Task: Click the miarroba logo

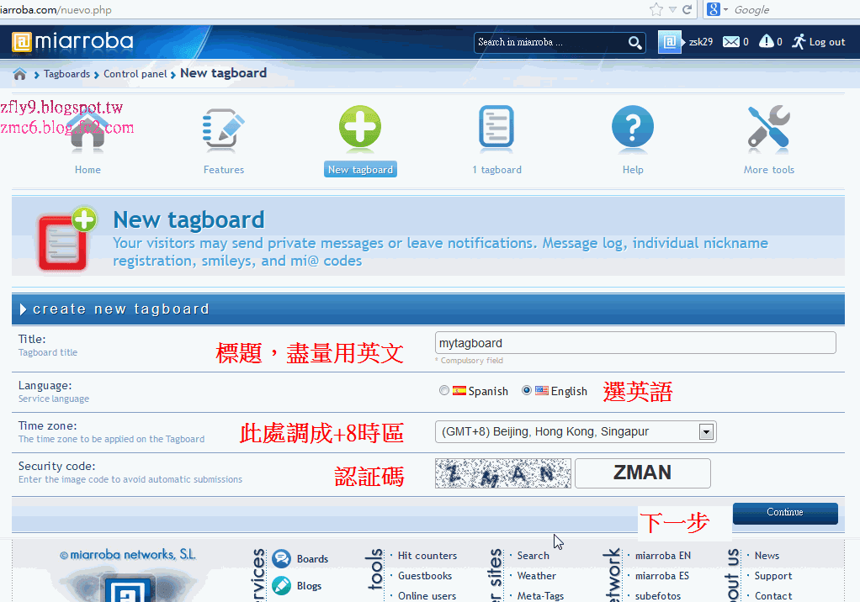Action: [72, 42]
